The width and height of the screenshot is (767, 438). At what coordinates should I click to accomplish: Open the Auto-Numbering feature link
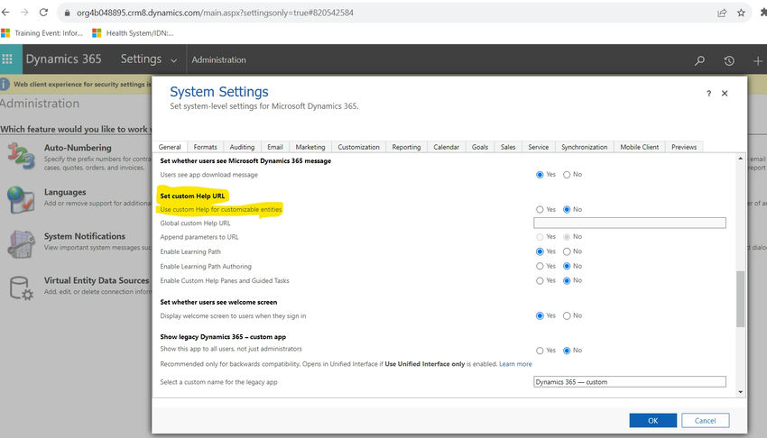click(x=78, y=148)
